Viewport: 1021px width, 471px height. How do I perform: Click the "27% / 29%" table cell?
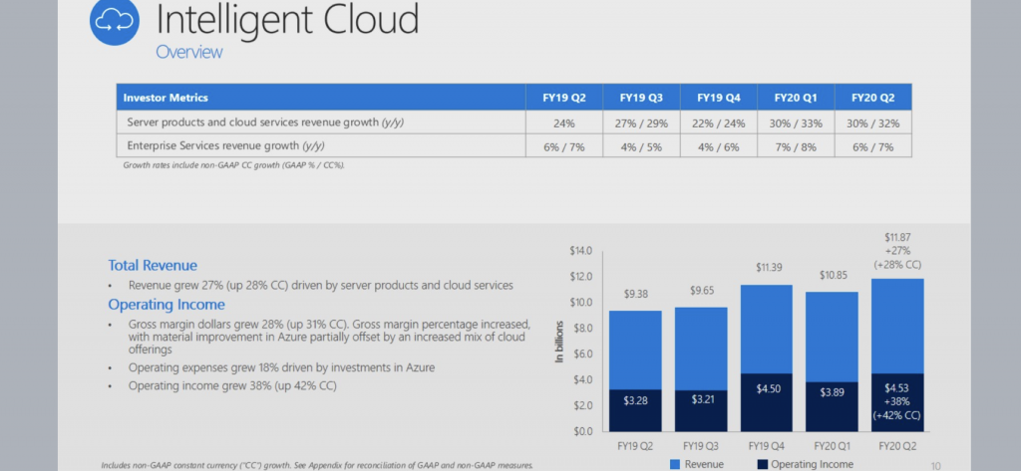click(641, 123)
